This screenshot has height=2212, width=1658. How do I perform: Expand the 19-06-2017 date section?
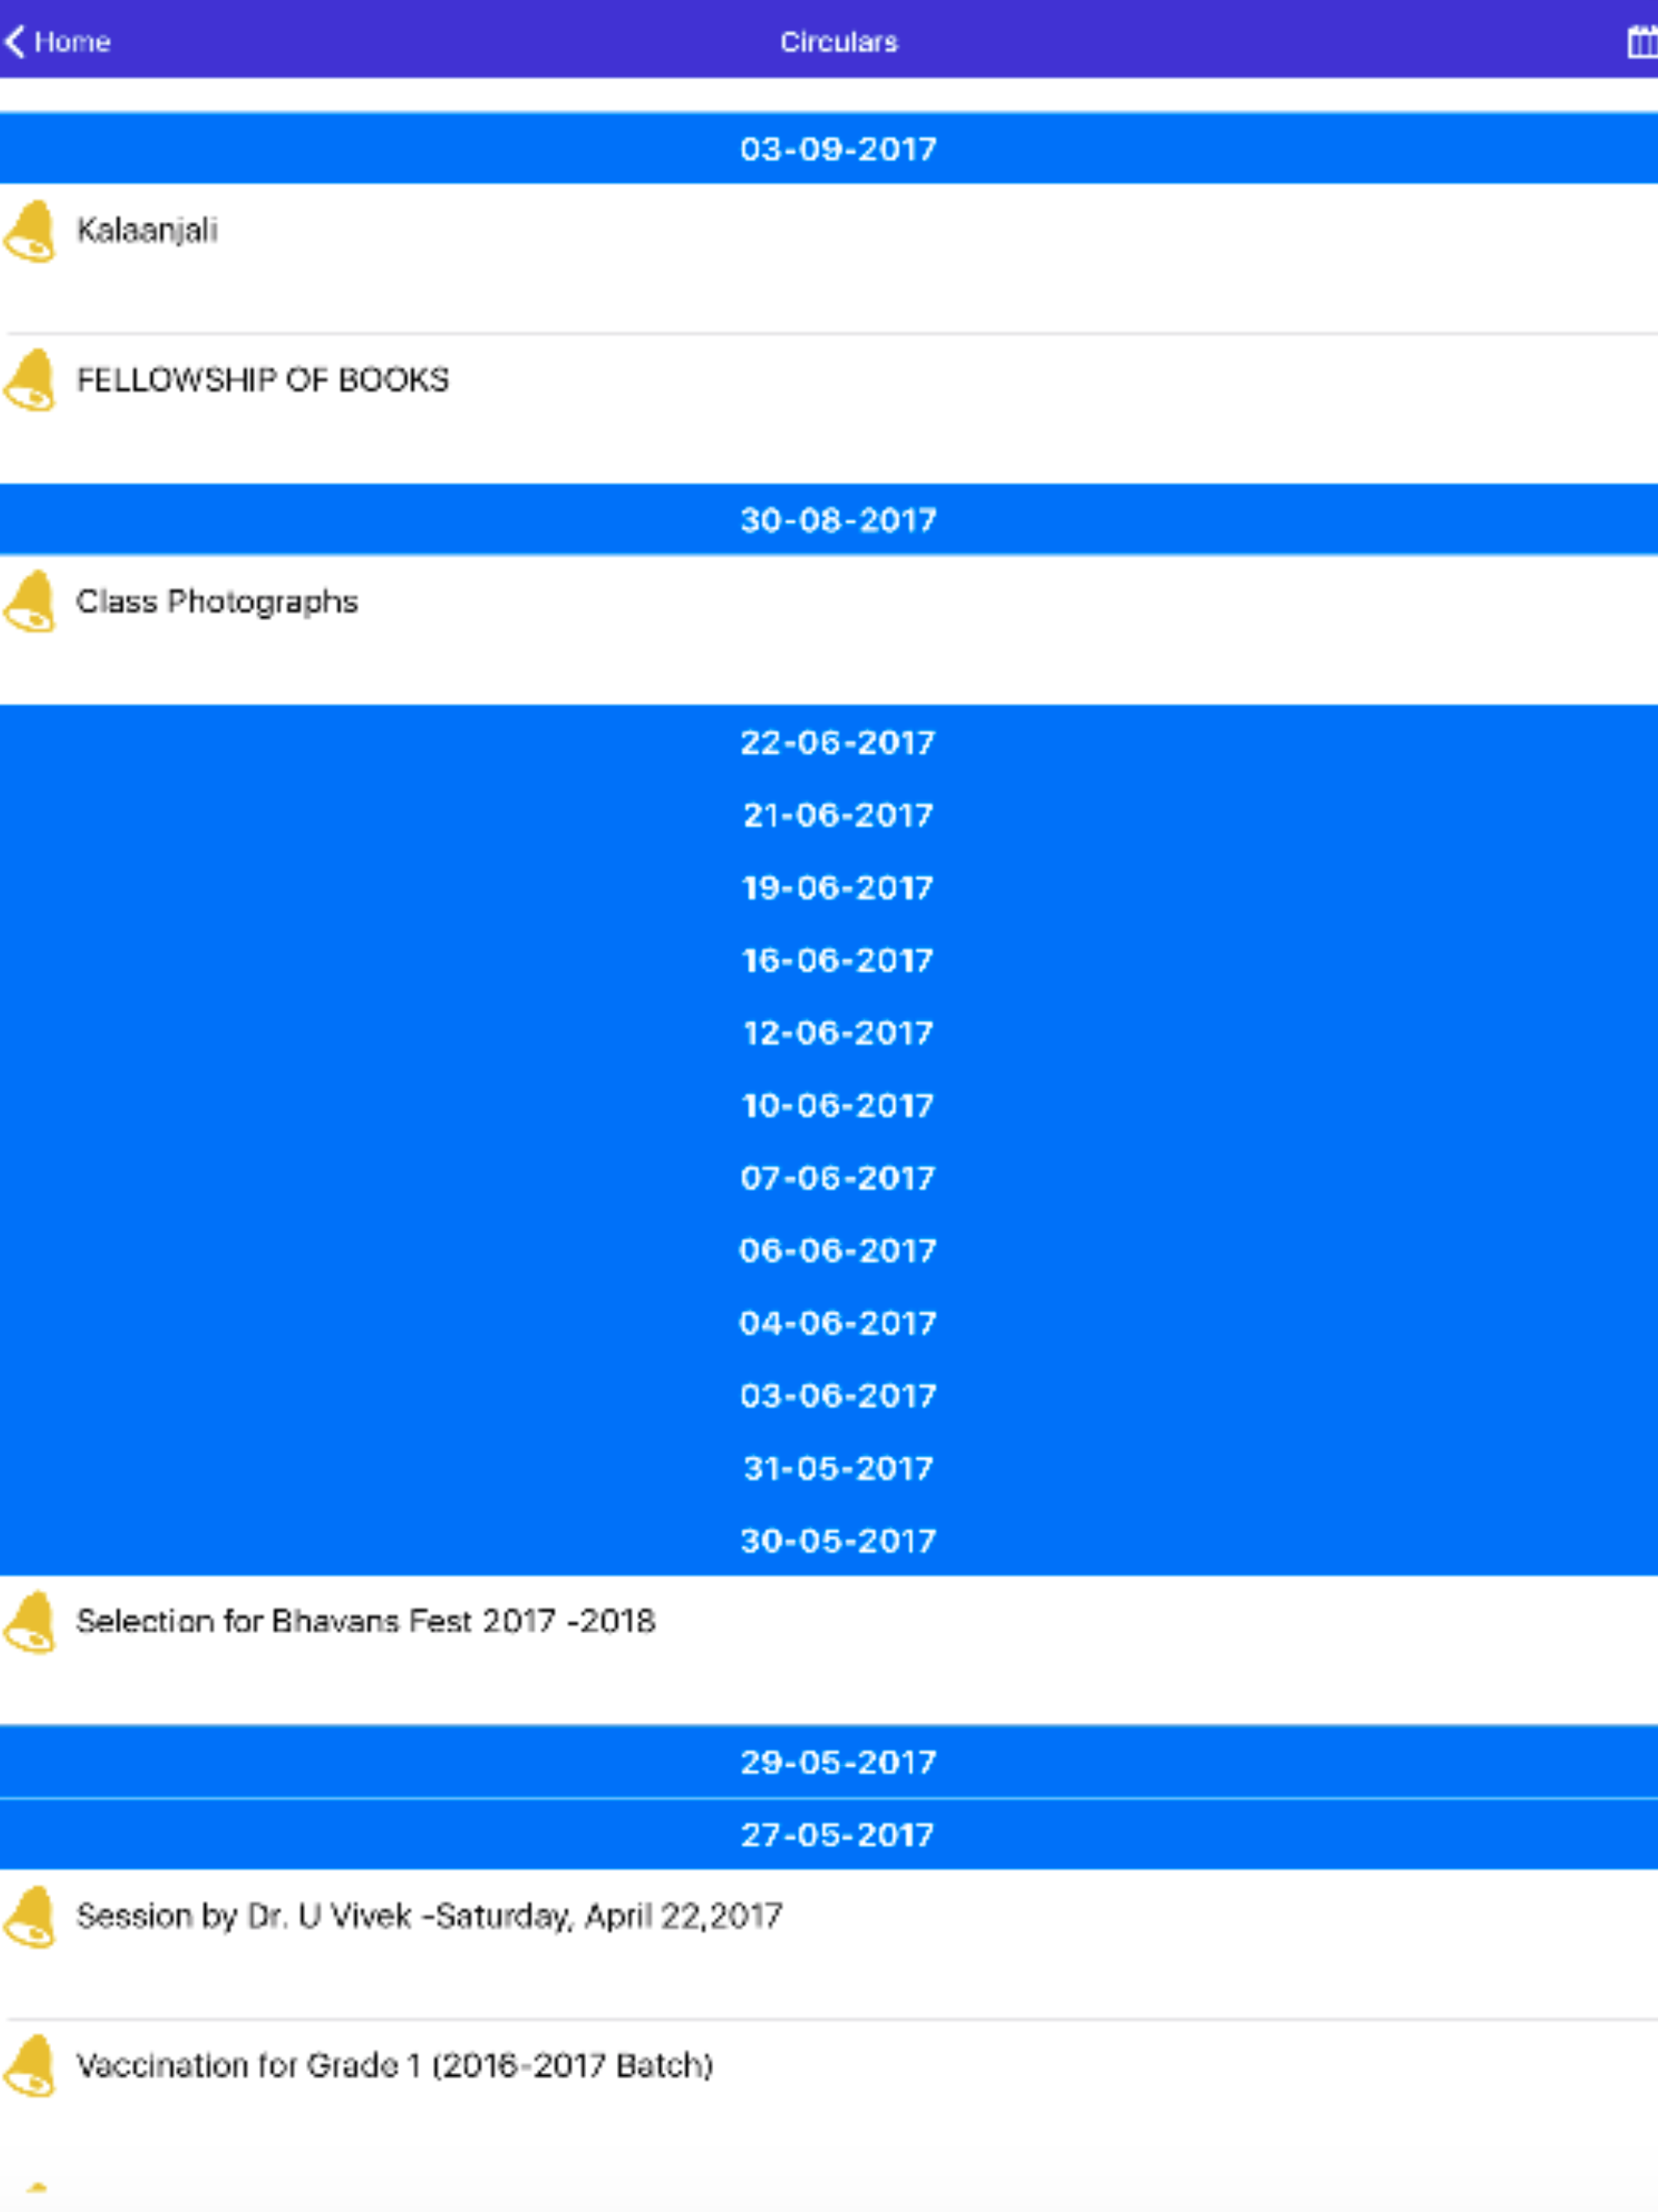tap(829, 888)
